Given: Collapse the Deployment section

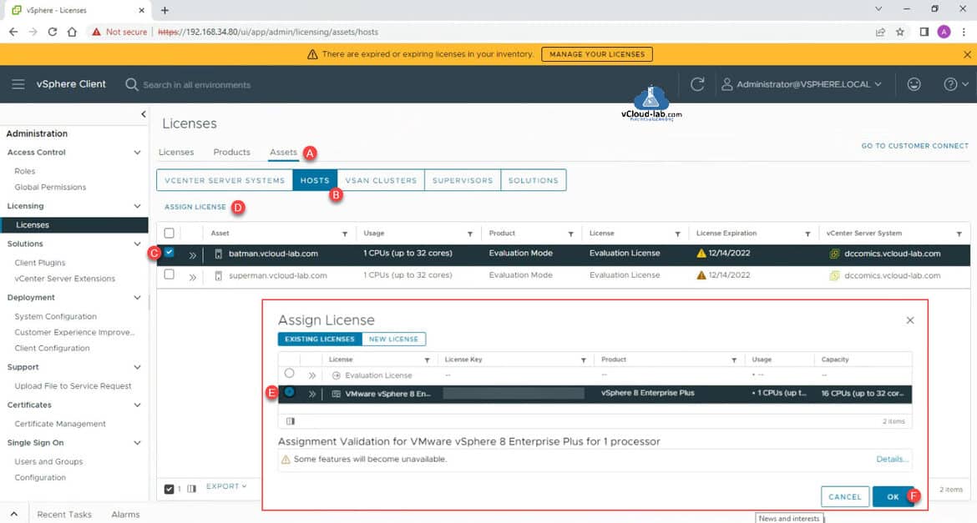Looking at the screenshot, I should 137,298.
